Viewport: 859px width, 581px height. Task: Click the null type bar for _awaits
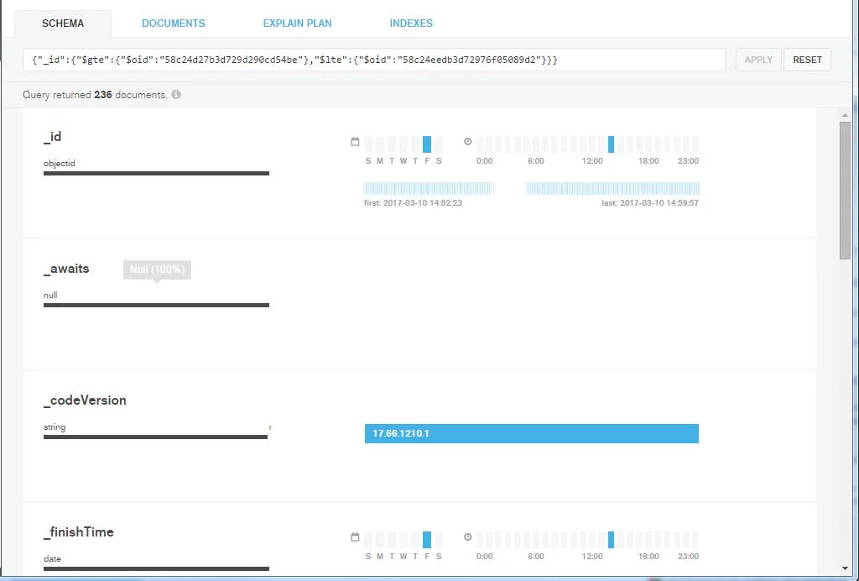point(156,305)
